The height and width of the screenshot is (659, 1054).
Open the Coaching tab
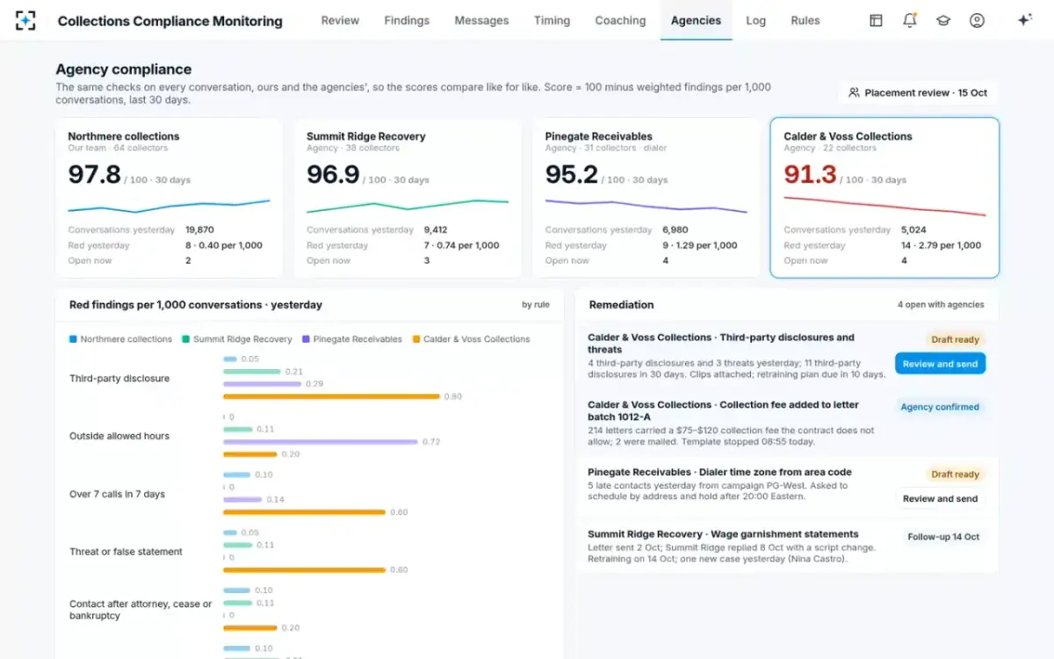click(620, 20)
